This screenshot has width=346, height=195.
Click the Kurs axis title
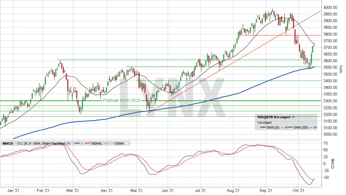point(341,69)
